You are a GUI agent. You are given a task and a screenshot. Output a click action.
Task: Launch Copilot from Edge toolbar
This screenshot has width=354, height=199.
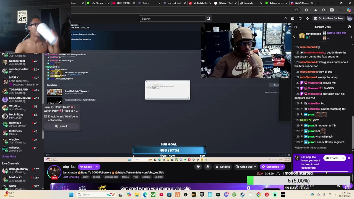[x=349, y=10]
